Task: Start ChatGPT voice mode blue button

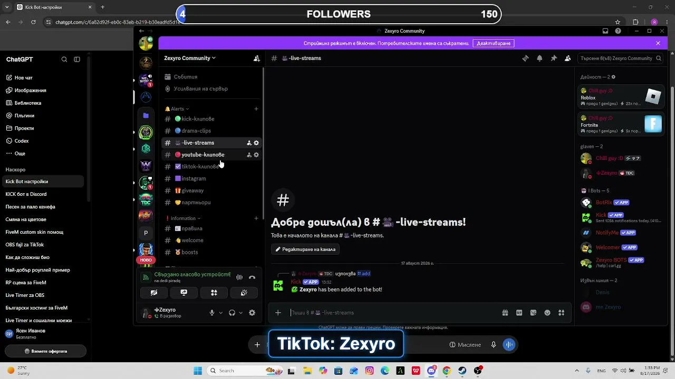Action: pyautogui.click(x=509, y=345)
